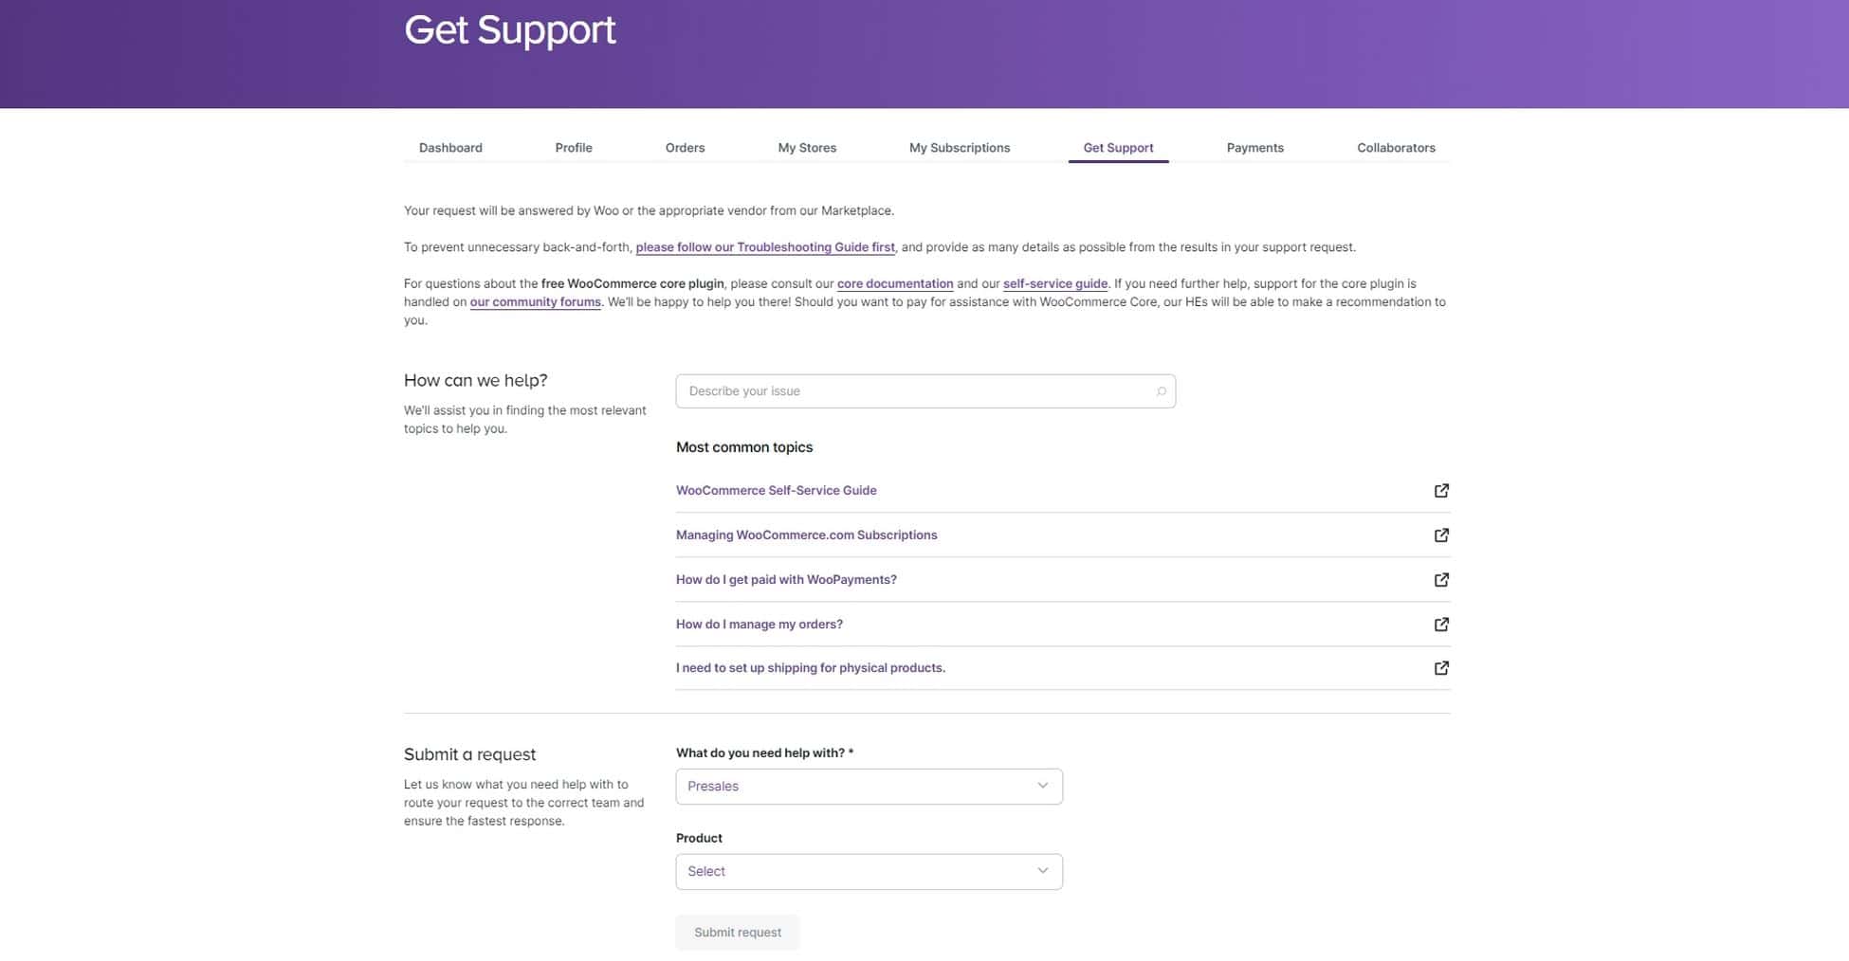Select the My Stores tab
This screenshot has width=1849, height=961.
[x=807, y=148]
